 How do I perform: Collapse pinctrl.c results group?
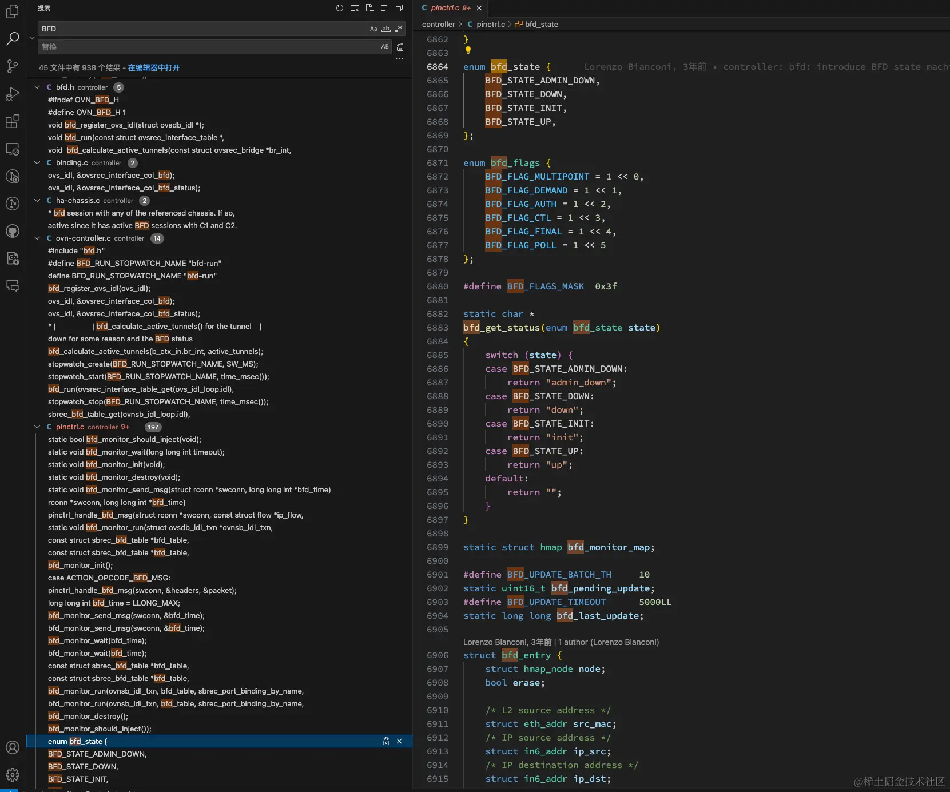click(37, 427)
